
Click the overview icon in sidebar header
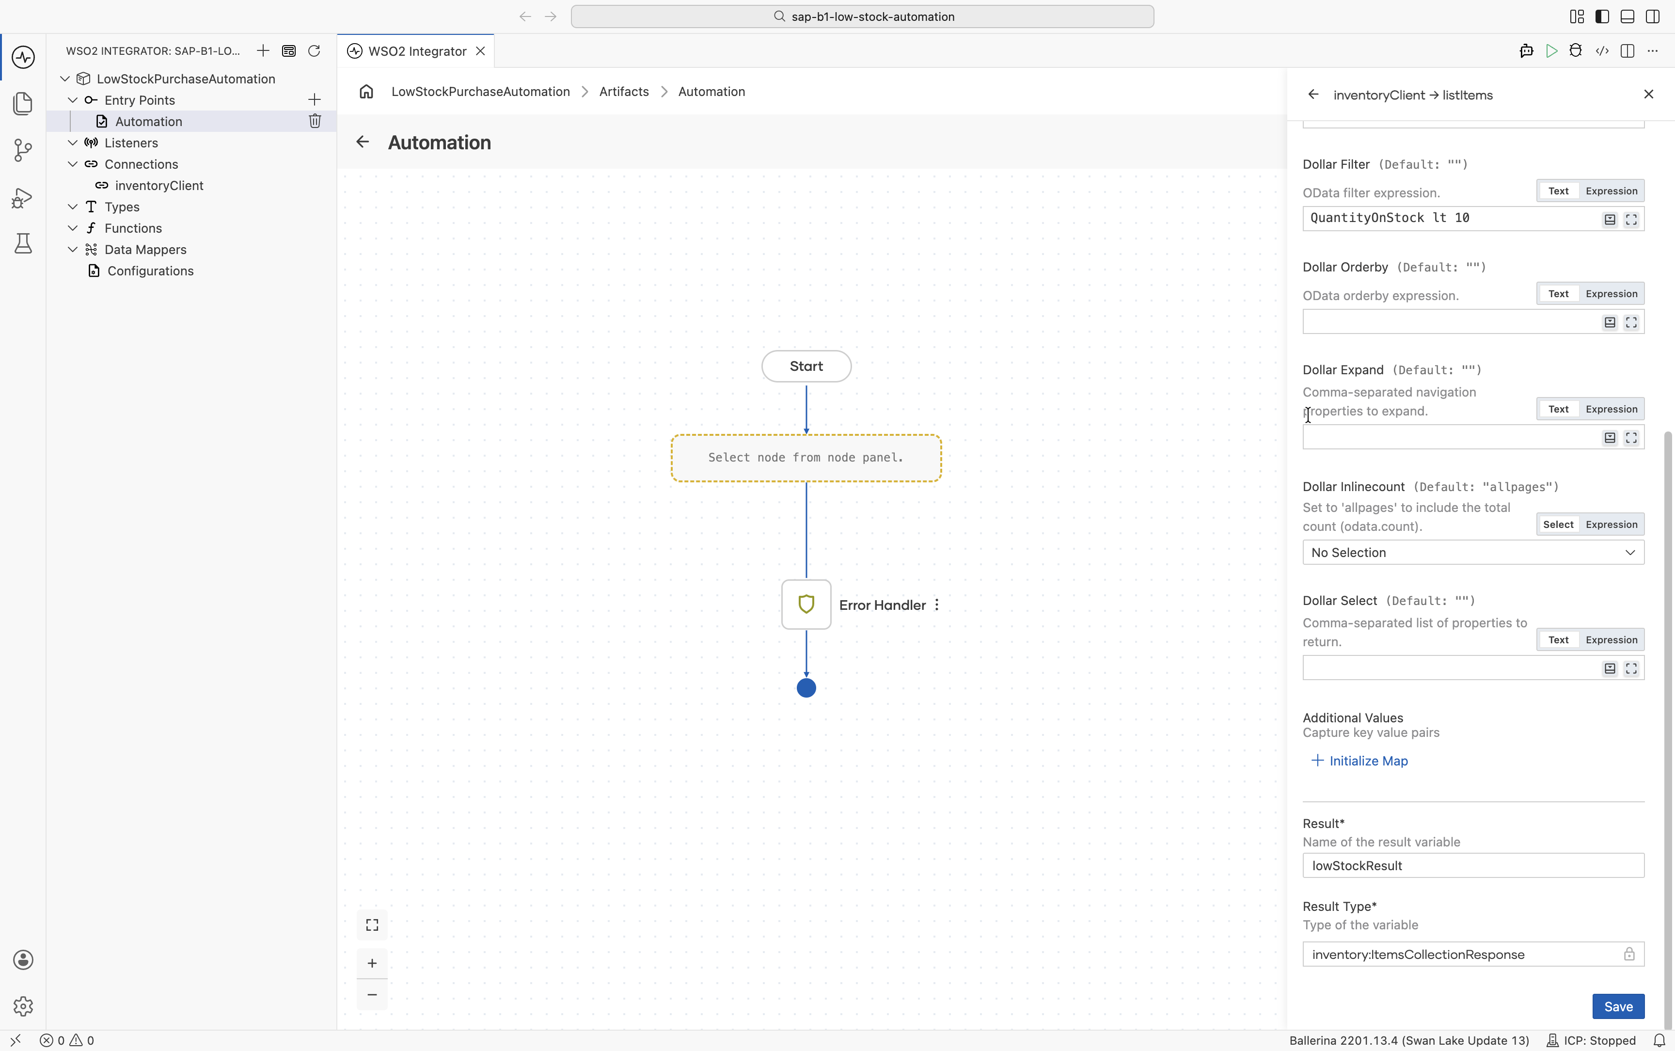coord(289,51)
